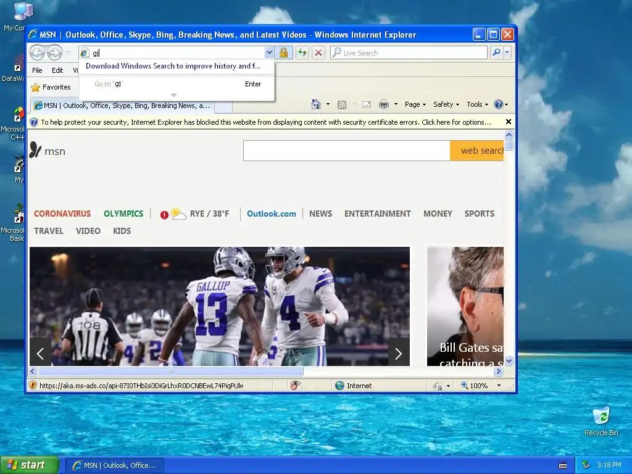Open the VIDEO section link
Screen dimensions: 632x474
click(88, 231)
